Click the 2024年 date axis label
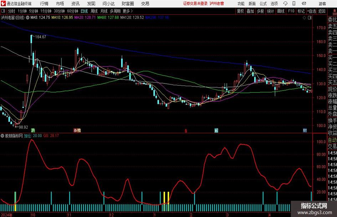The image size is (337, 217). coord(7,215)
